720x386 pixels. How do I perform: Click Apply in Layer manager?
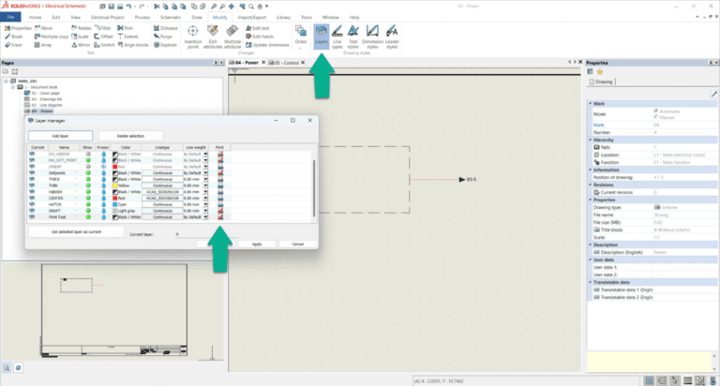pos(257,245)
